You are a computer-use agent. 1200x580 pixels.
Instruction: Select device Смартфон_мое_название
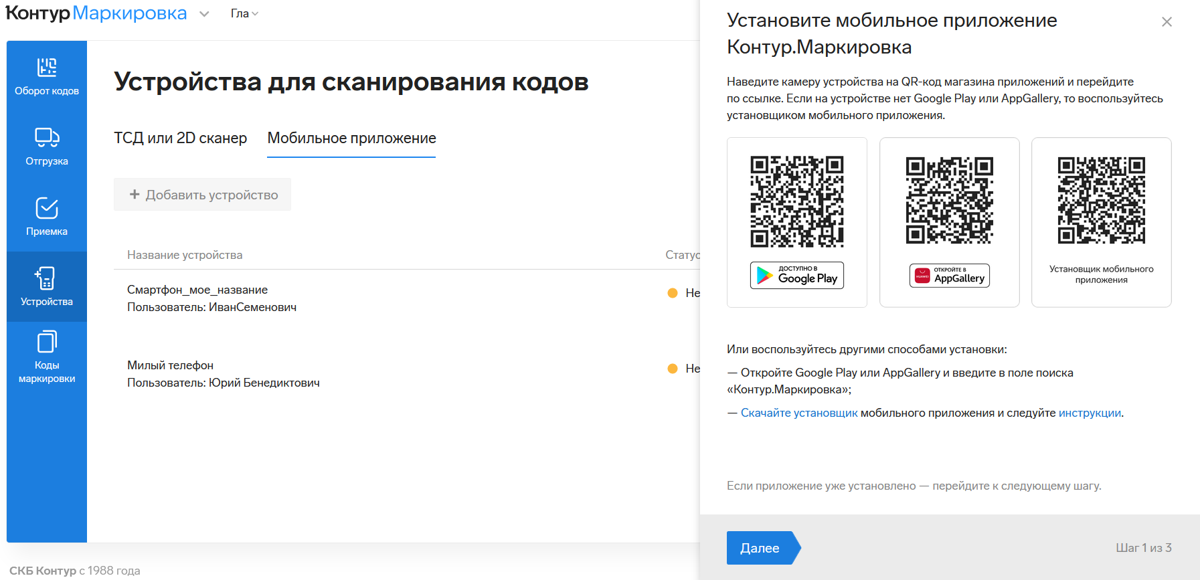coord(197,290)
